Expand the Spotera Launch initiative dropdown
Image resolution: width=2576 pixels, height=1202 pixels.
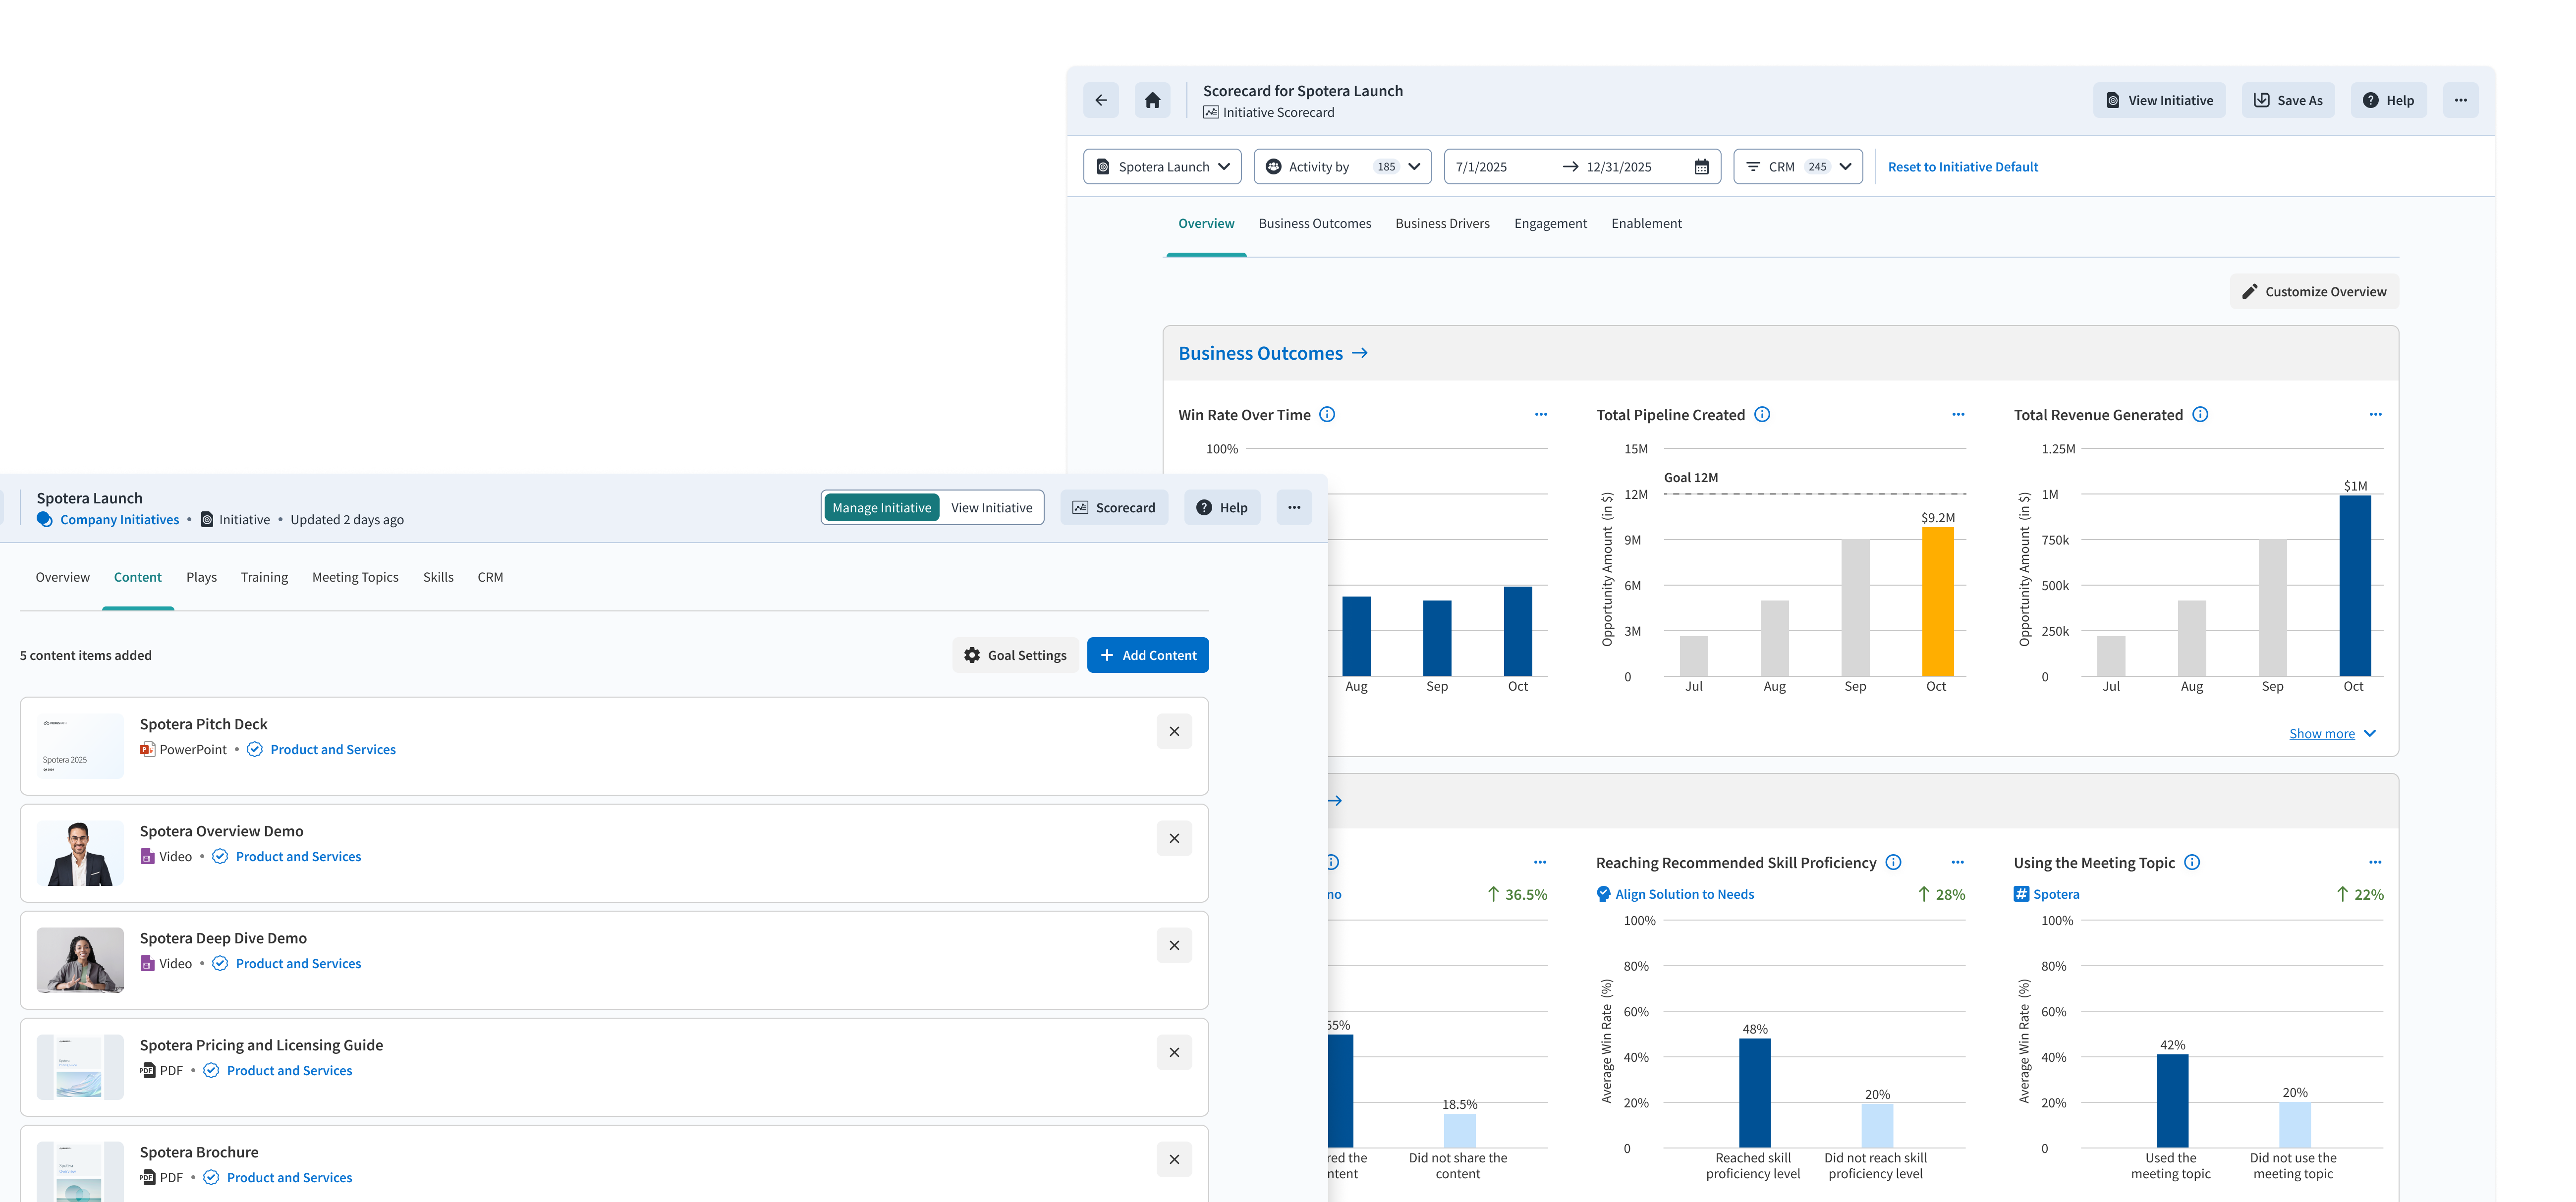click(x=1162, y=167)
